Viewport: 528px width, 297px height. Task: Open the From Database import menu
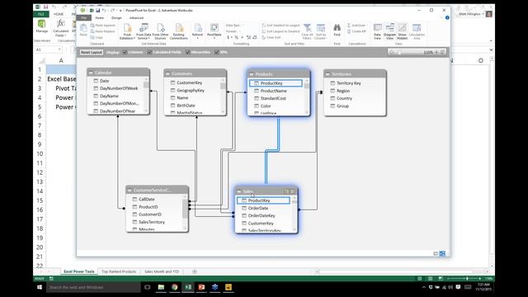coord(127,31)
